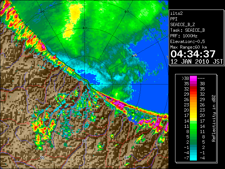Click the 'Elevation:-0.5' value
225x169 pixels.
click(187, 42)
